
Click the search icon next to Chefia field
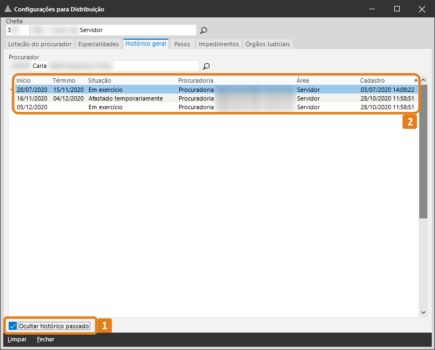pos(204,30)
